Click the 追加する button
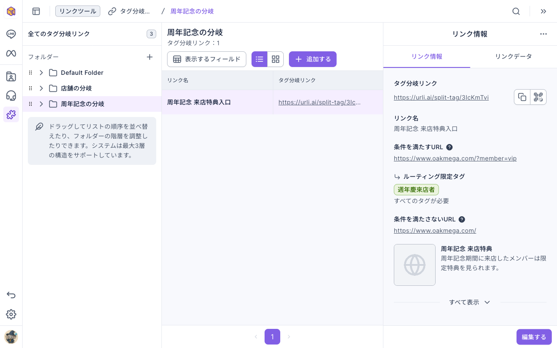The height and width of the screenshot is (348, 557). click(313, 59)
